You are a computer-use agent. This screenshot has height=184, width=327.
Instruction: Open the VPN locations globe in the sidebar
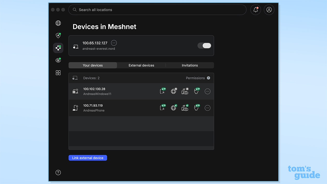coord(58,23)
